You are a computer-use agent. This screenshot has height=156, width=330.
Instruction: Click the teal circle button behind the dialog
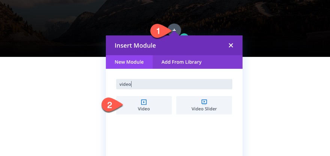click(184, 35)
